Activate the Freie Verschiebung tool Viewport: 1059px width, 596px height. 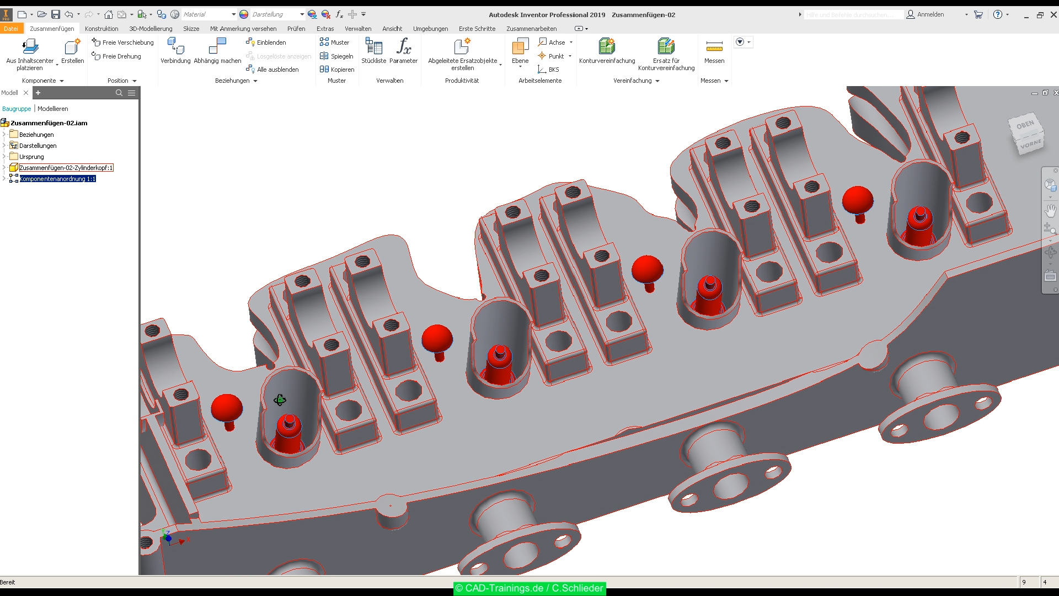122,42
